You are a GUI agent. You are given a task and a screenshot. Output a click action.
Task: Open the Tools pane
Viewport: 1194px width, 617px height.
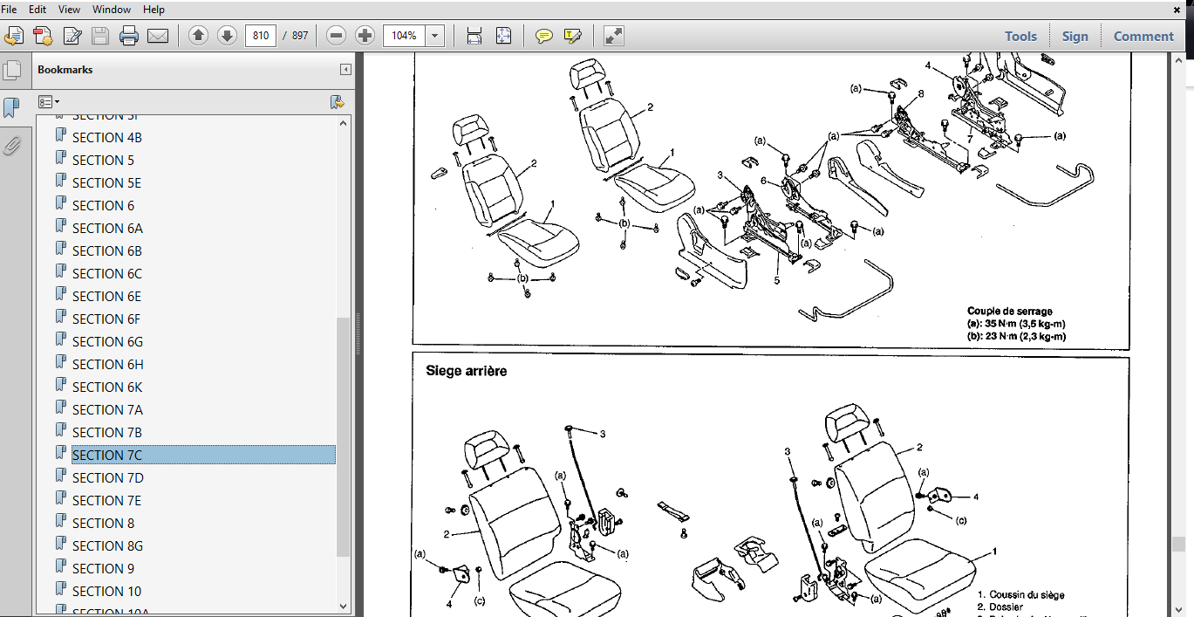(x=1020, y=36)
